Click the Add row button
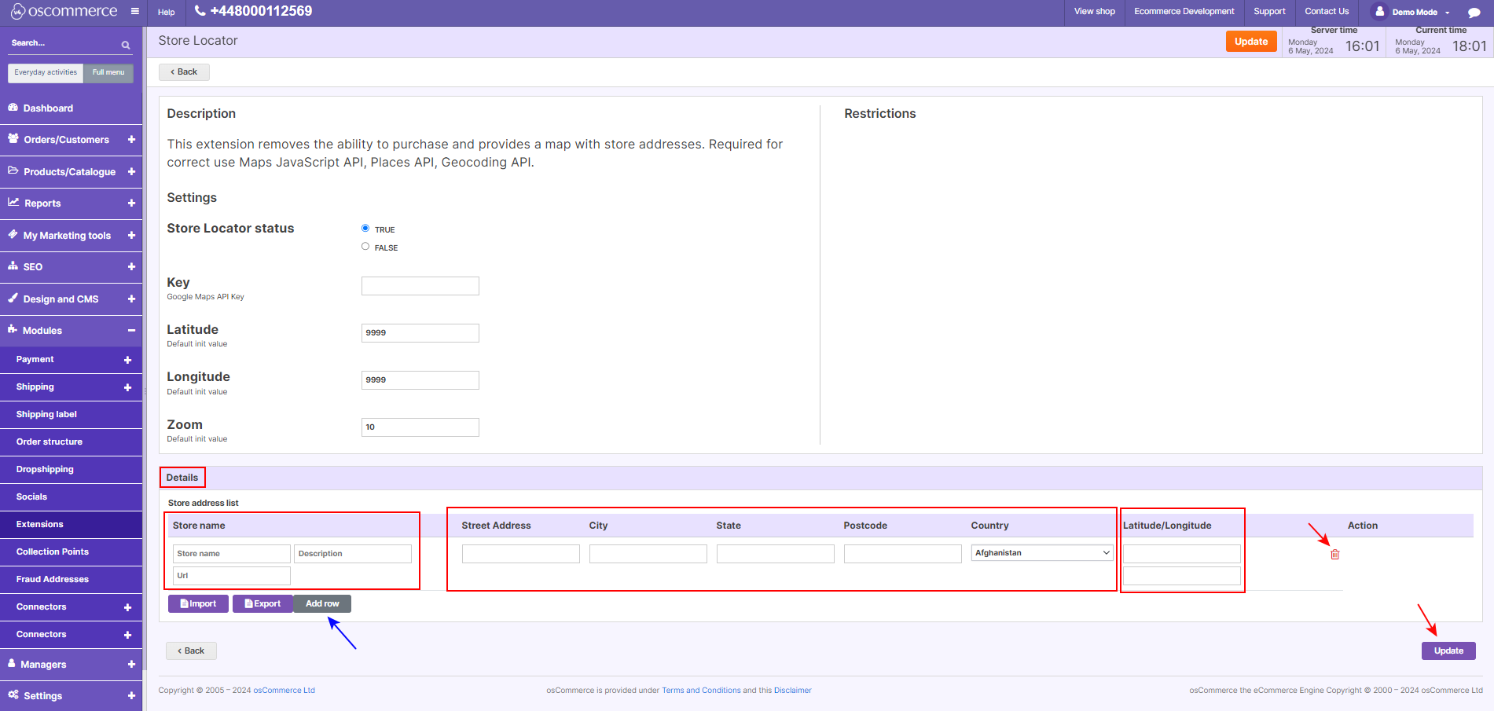Screen dimensions: 1494x711 [322, 603]
